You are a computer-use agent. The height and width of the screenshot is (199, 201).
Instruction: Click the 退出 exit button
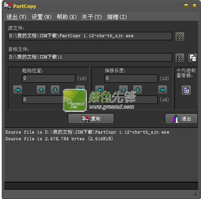click(181, 119)
